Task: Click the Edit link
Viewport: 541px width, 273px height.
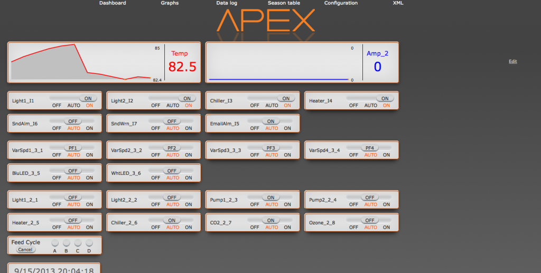Action: pos(512,62)
